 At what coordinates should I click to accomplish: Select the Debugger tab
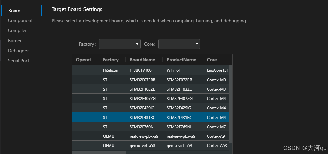pyautogui.click(x=18, y=51)
